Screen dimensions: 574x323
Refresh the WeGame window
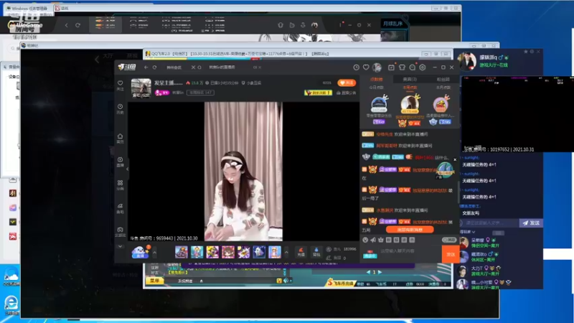pos(77,25)
